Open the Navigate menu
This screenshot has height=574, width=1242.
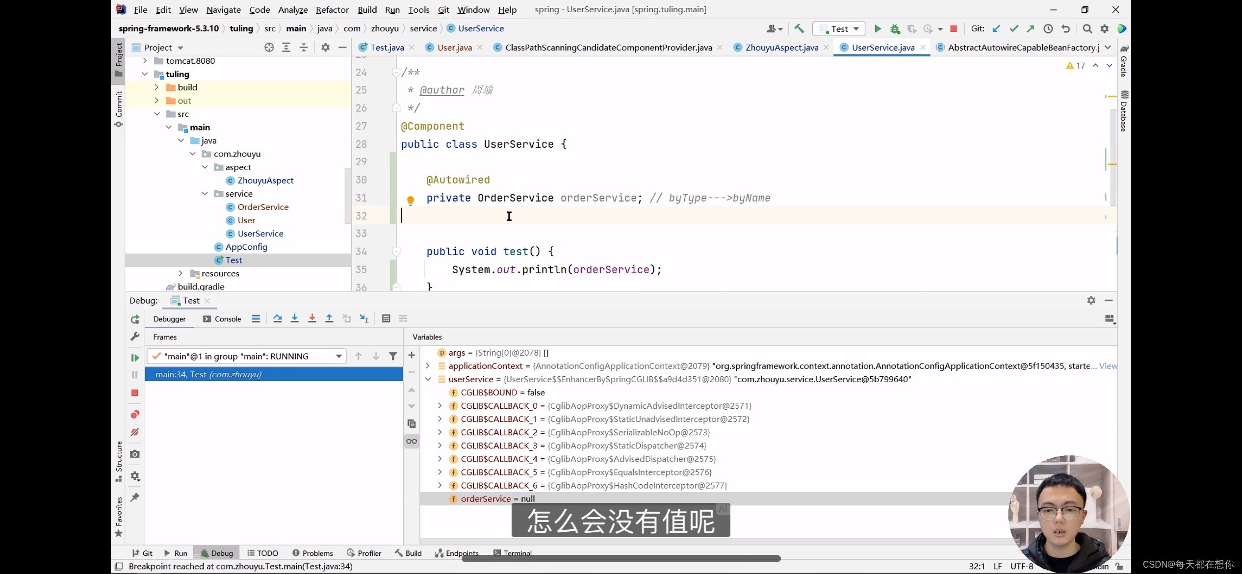[x=223, y=9]
